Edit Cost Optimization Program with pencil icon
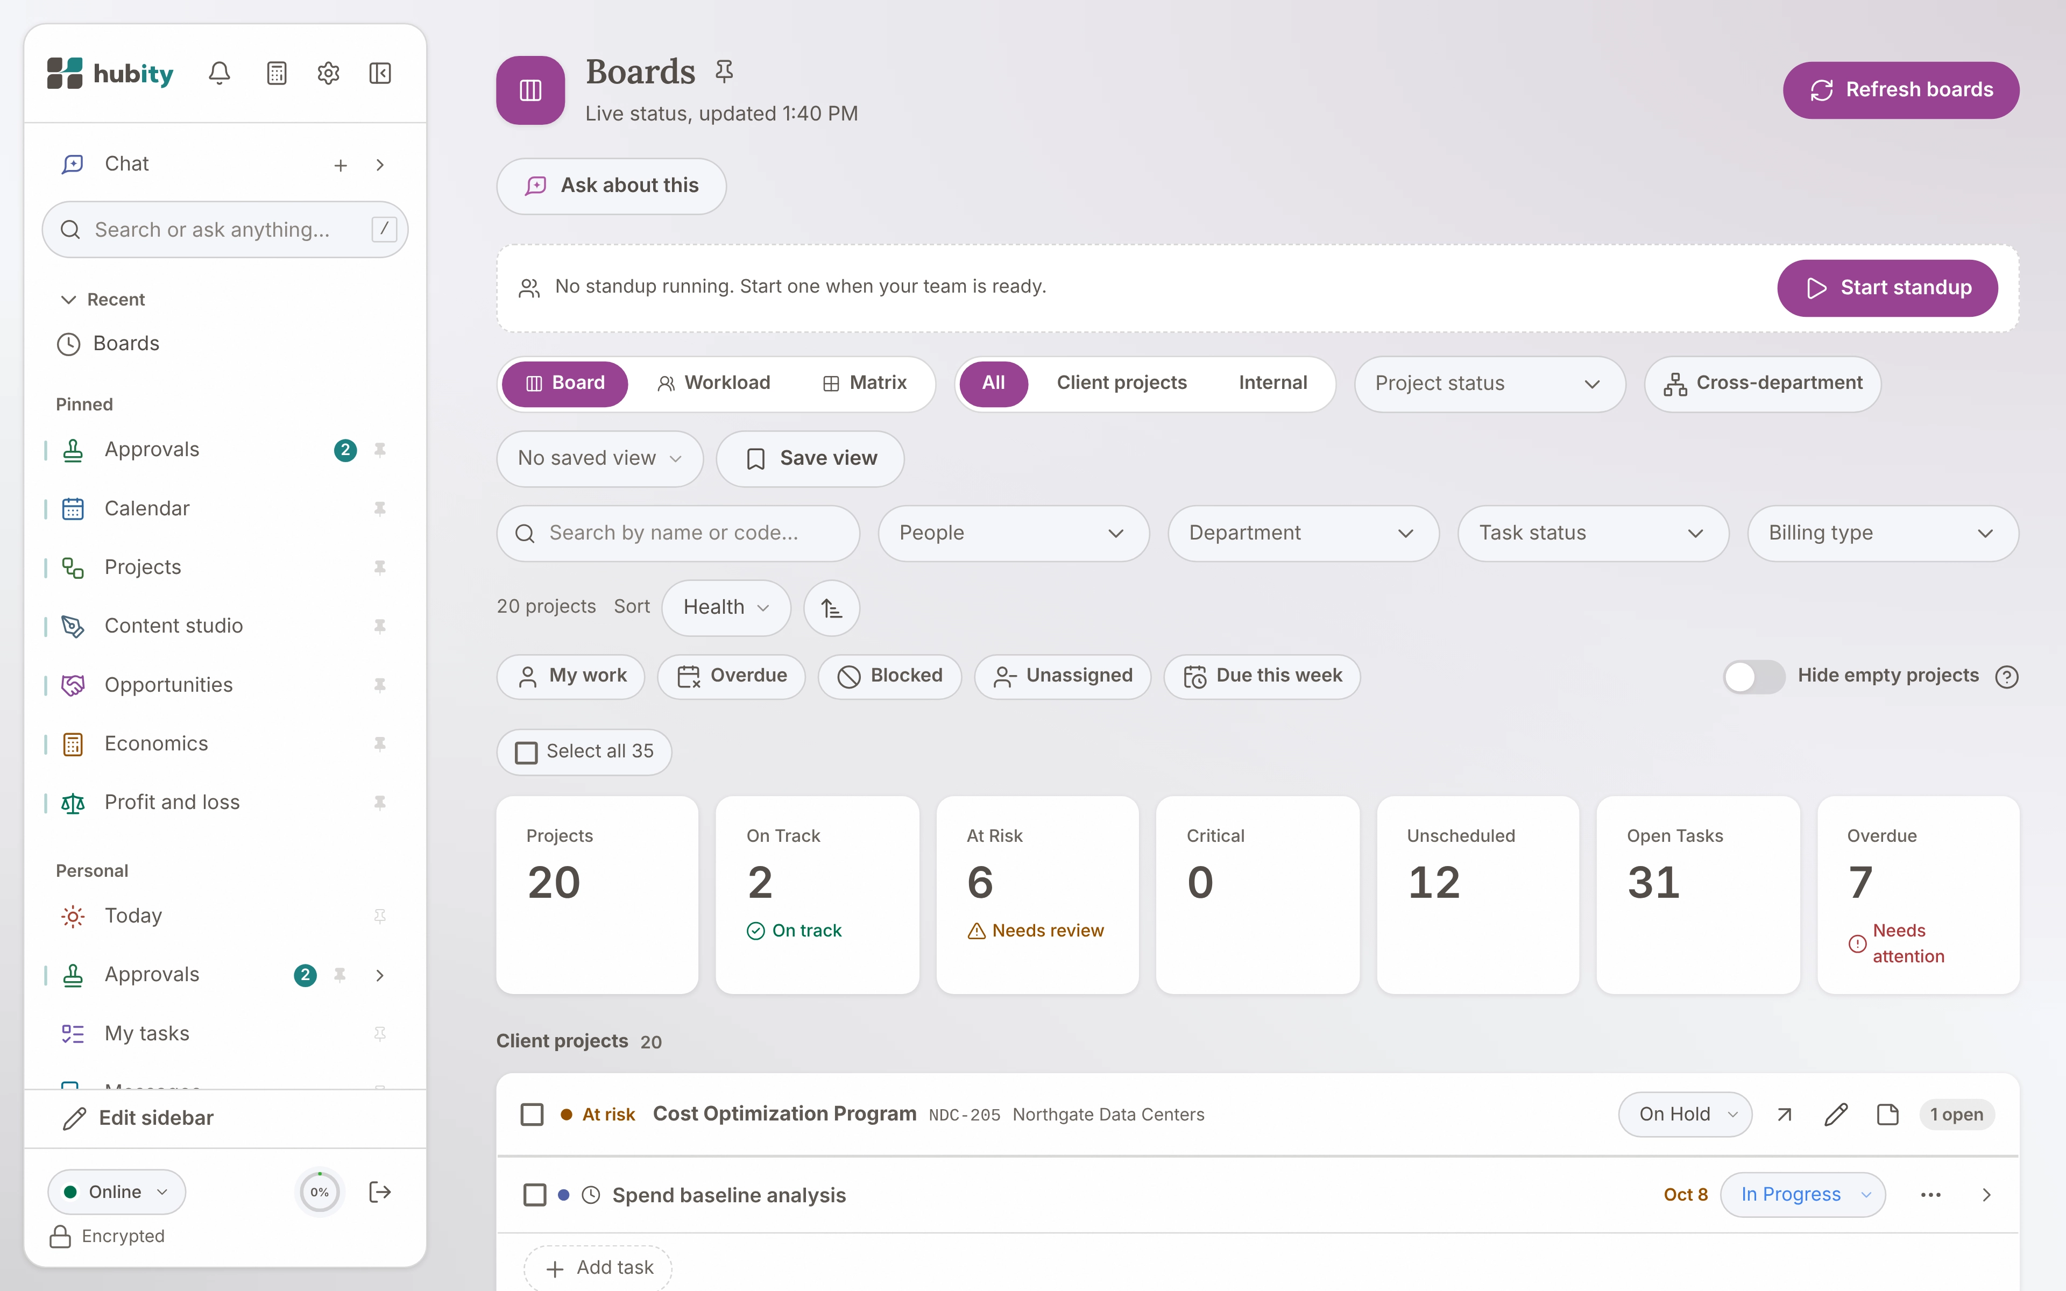Screen dimensions: 2066x1291 tap(1836, 1114)
